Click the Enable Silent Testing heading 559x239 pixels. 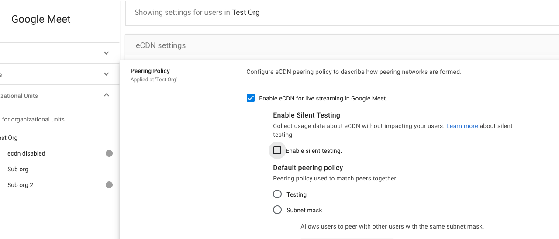tap(307, 115)
